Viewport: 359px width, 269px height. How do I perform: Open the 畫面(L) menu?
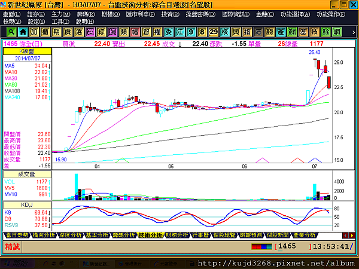tap(12, 14)
